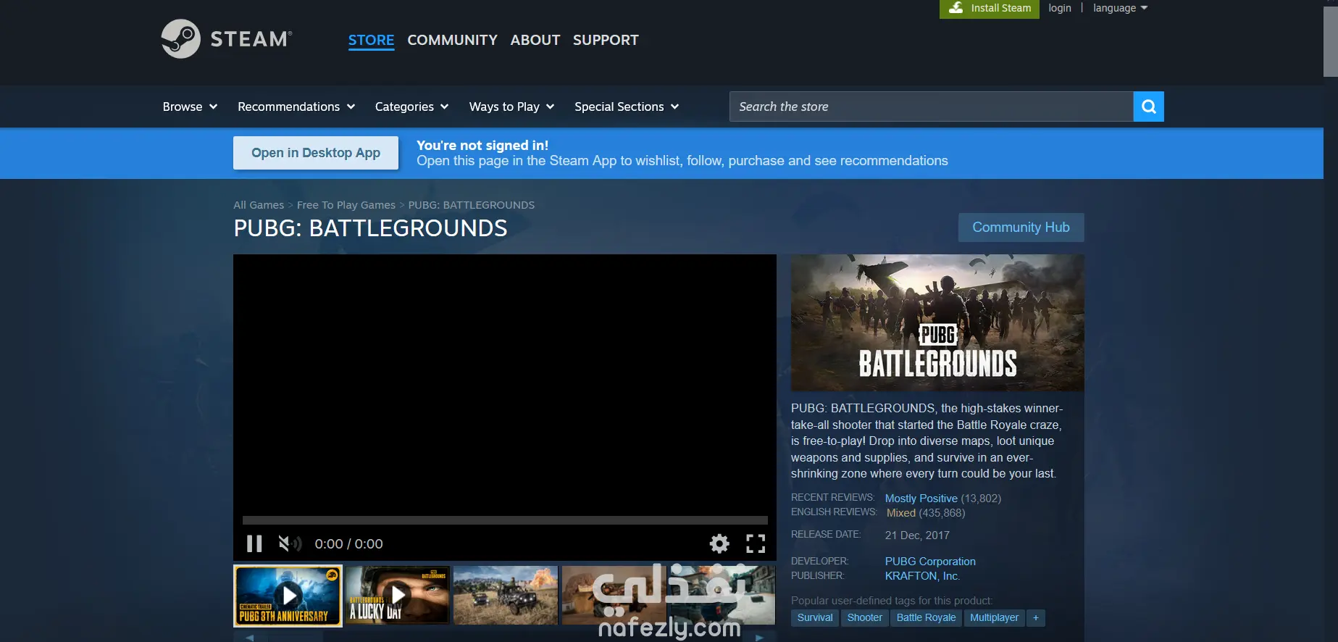The height and width of the screenshot is (642, 1338).
Task: Expand the Categories menu
Action: click(x=411, y=107)
